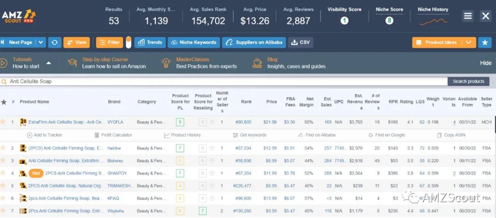
Task: Click the graduation cap course icon
Action: point(73,62)
